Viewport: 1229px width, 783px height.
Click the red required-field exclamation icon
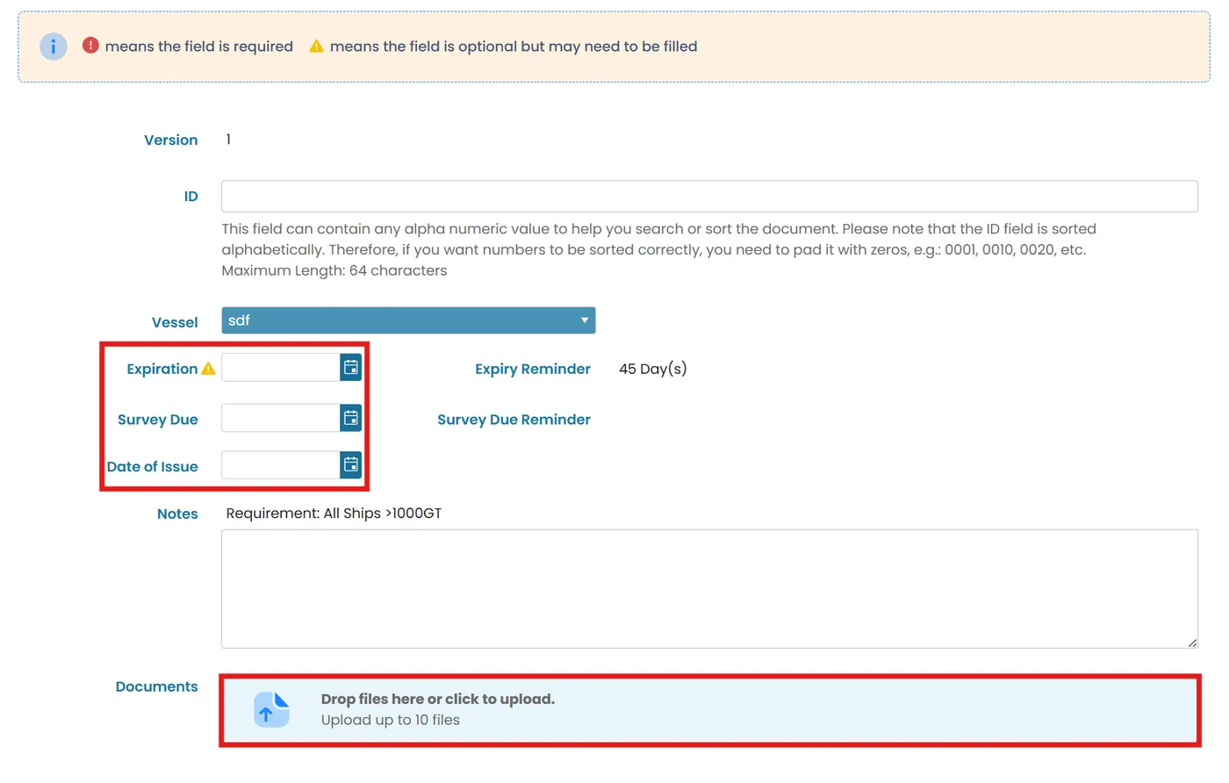coord(90,45)
